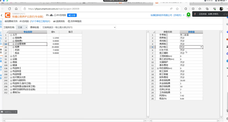Open the 与1个单位工程同步 link

coord(40,21)
